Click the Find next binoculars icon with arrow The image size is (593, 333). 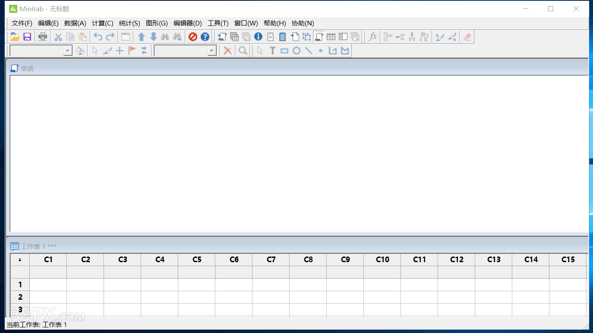coord(177,37)
